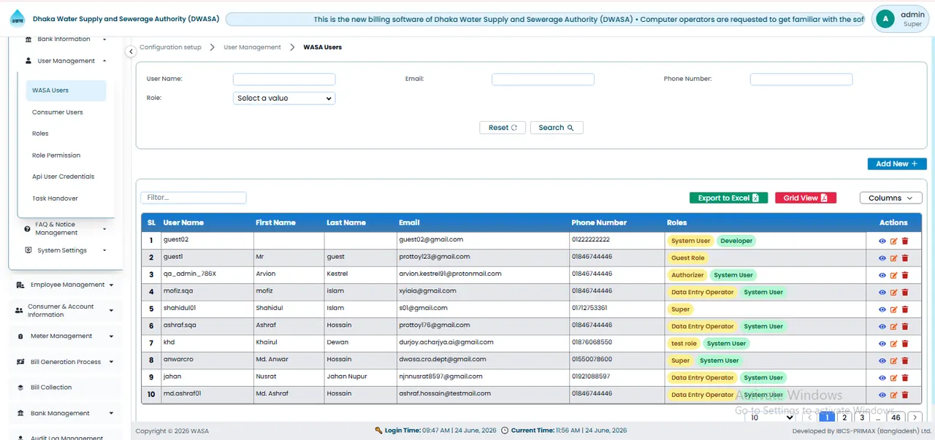Expand Consumer & Account Information
Screen dimensions: 935x440
65,311
